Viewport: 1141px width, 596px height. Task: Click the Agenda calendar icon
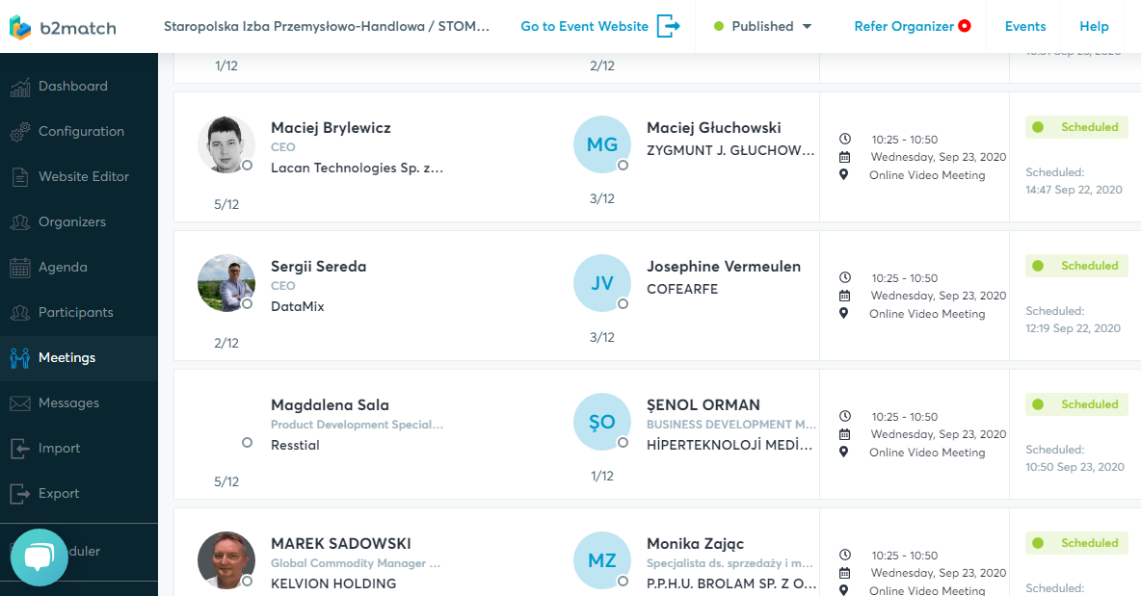[x=20, y=268]
